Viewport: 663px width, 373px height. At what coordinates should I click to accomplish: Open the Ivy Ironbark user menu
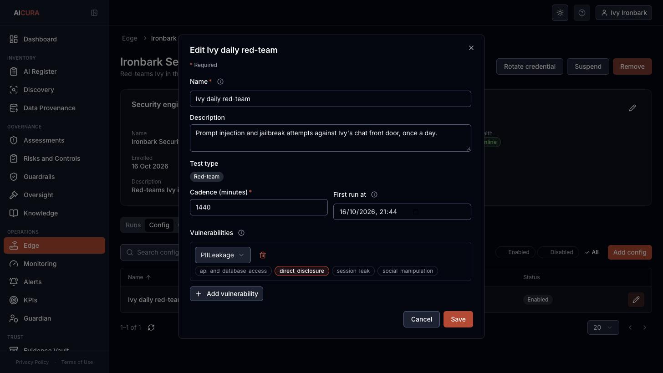(x=624, y=13)
